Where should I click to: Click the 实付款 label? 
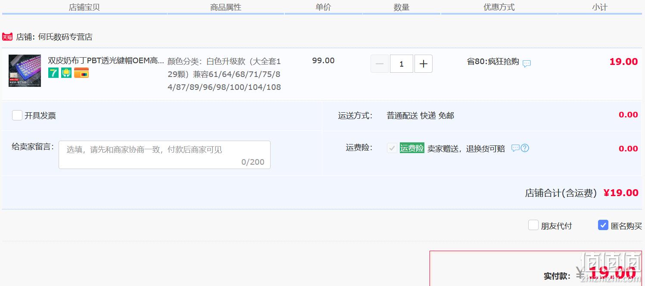pyautogui.click(x=557, y=276)
